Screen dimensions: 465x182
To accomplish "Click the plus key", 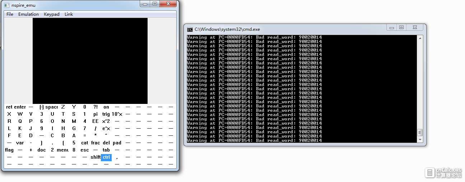I will coord(31,150).
